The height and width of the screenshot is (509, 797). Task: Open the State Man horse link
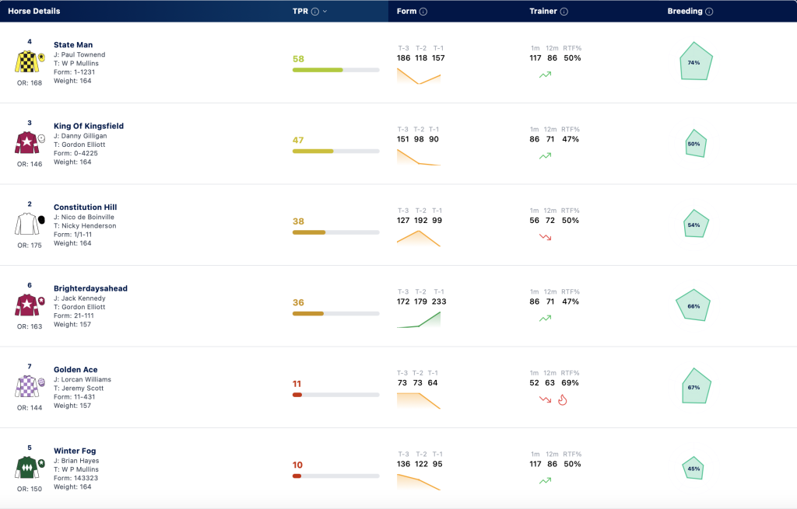click(73, 44)
